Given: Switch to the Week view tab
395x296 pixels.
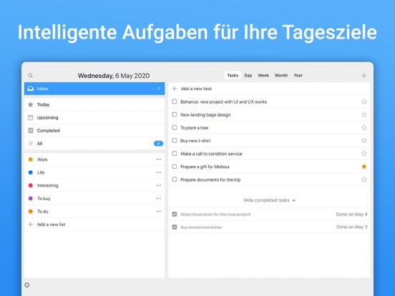Looking at the screenshot, I should tap(263, 75).
